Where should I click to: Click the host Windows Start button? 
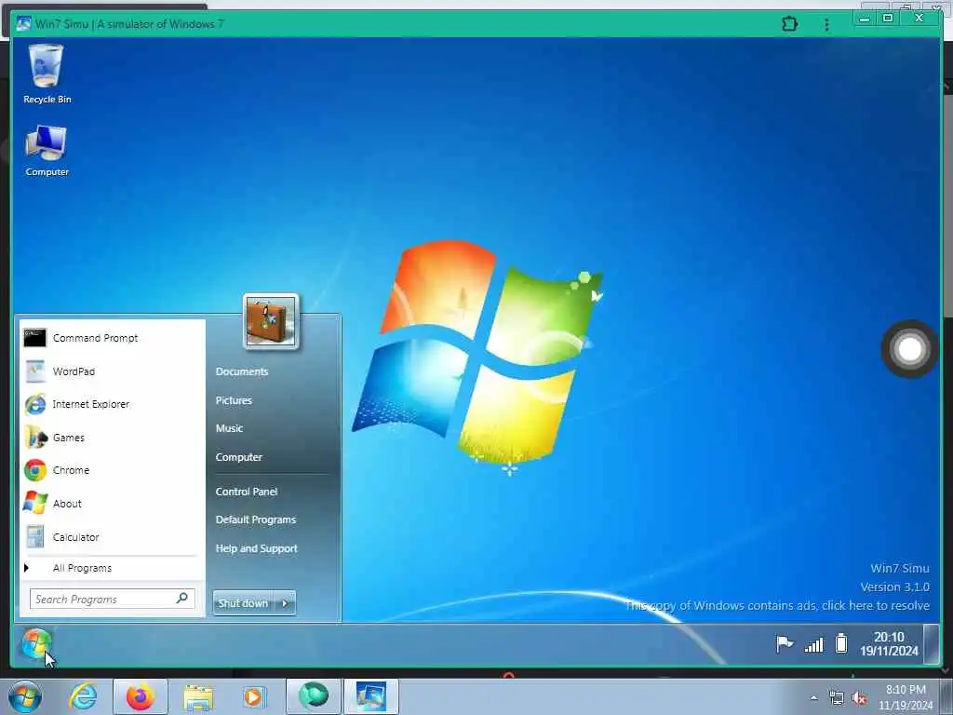(25, 696)
